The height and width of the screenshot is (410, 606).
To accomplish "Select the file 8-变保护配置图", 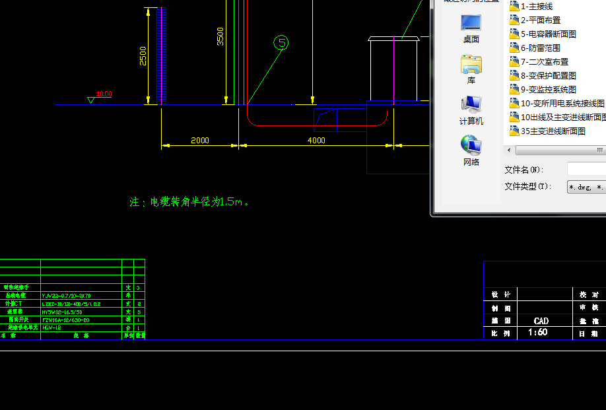I will pyautogui.click(x=543, y=76).
